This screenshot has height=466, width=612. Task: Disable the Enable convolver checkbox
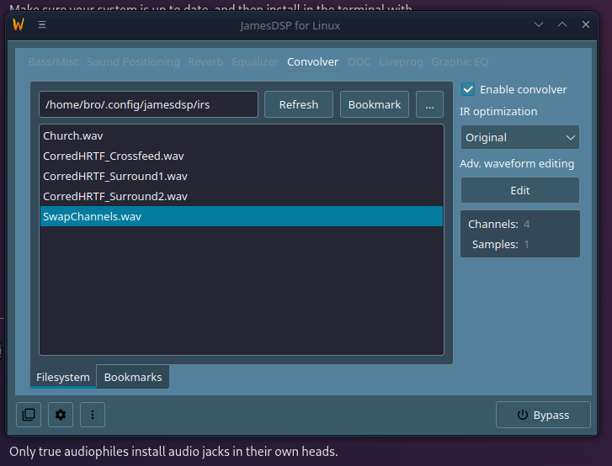click(x=469, y=89)
